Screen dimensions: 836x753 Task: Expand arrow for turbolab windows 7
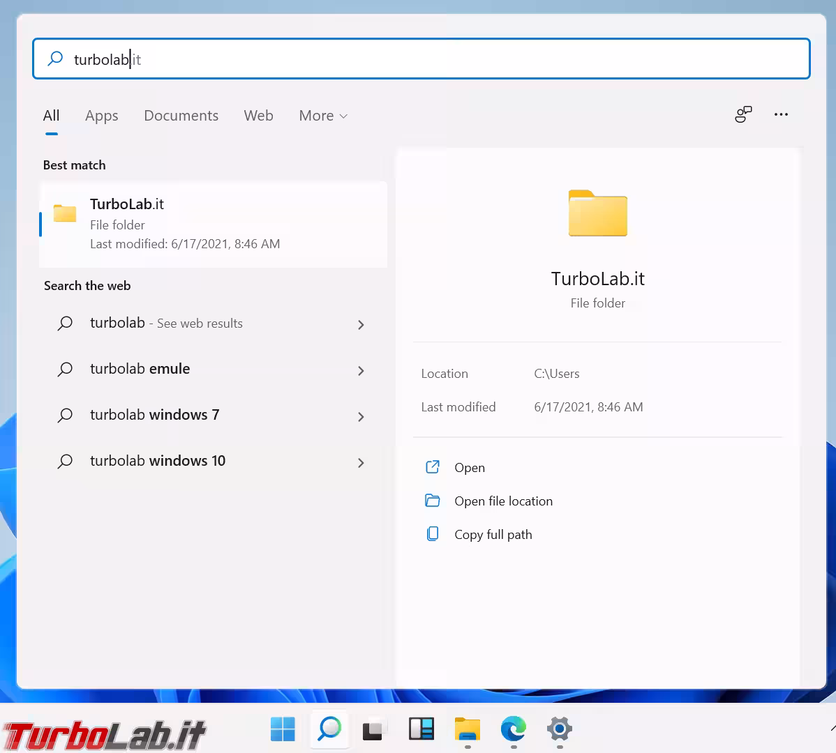point(361,417)
